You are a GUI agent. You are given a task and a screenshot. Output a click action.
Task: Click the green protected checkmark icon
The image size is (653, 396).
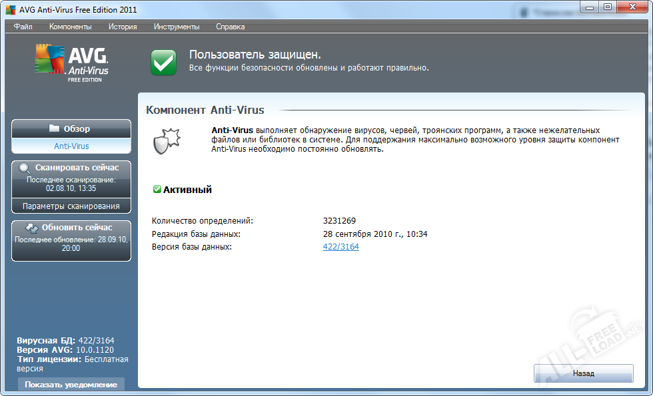163,63
